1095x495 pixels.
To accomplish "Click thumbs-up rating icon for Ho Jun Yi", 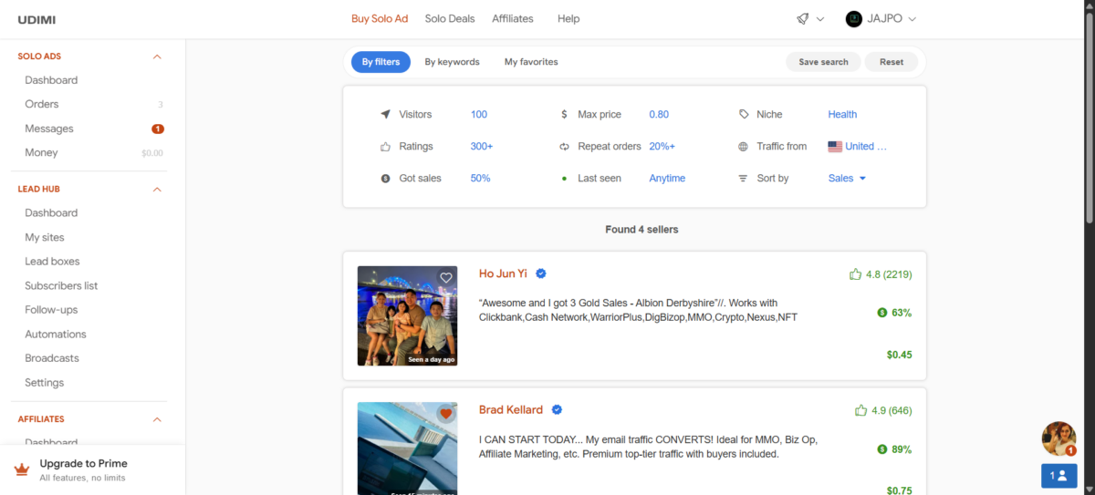I will [855, 274].
